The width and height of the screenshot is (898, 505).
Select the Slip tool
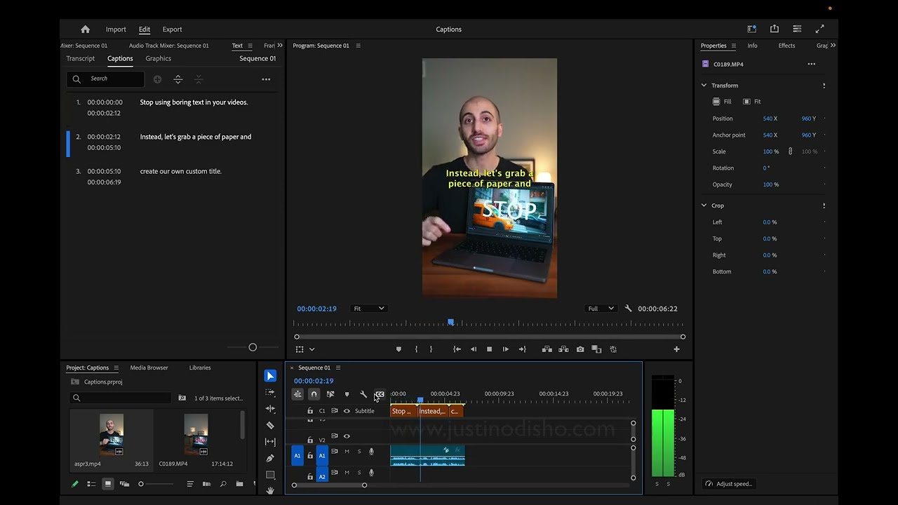pos(270,442)
